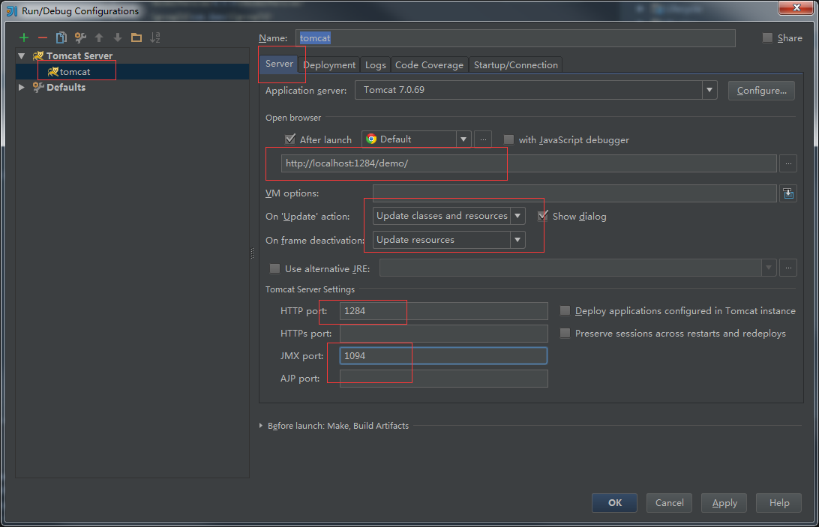Click the Tomcat Server group icon
Image resolution: width=819 pixels, height=527 pixels.
[38, 56]
